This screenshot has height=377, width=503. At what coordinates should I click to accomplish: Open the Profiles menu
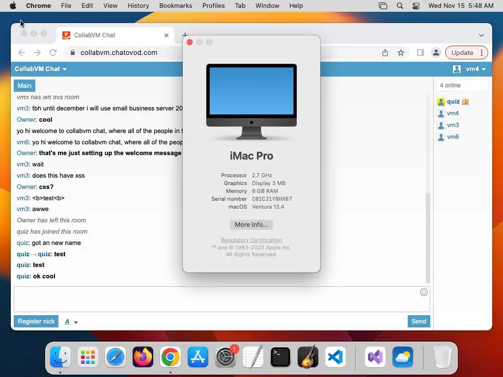click(213, 6)
